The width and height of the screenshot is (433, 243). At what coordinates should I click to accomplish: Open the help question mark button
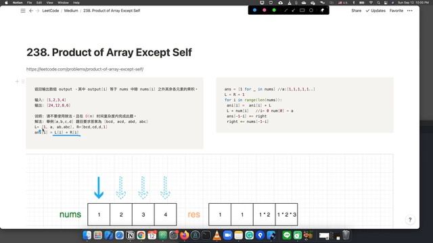point(410,219)
